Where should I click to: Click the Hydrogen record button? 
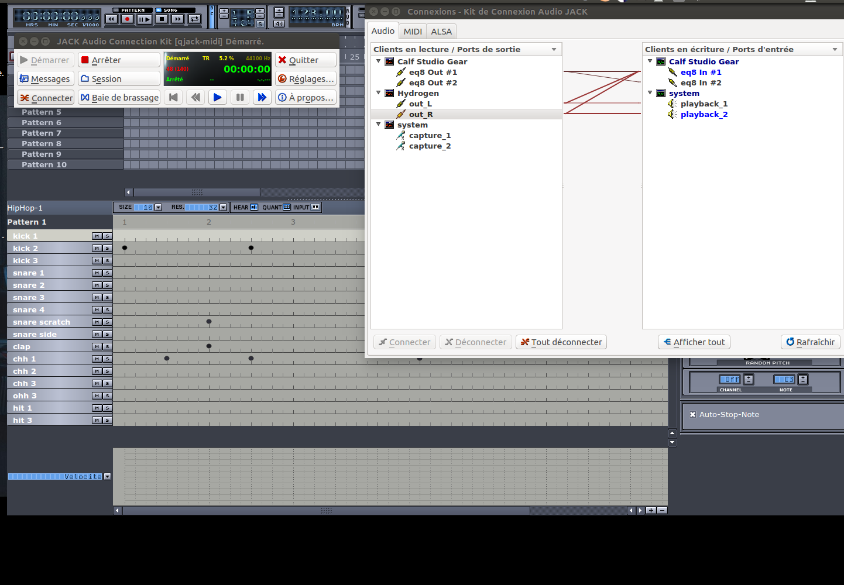click(x=127, y=19)
